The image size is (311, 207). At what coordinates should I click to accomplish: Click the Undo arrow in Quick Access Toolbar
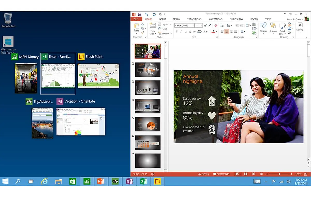click(x=146, y=14)
